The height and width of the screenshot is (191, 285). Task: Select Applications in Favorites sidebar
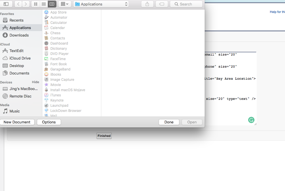pos(20,28)
